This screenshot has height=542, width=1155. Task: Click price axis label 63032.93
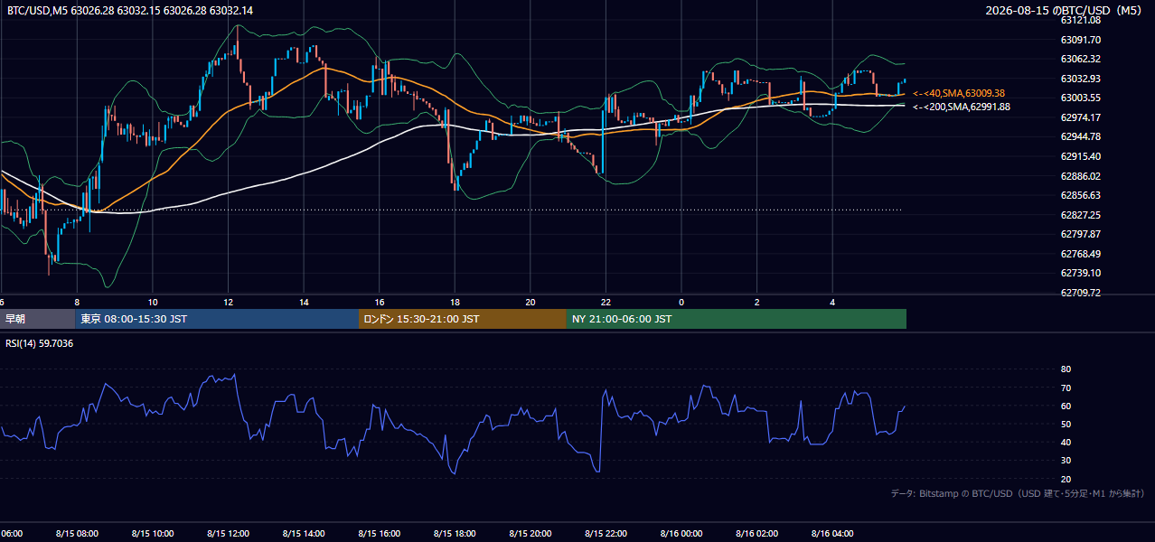point(1080,79)
